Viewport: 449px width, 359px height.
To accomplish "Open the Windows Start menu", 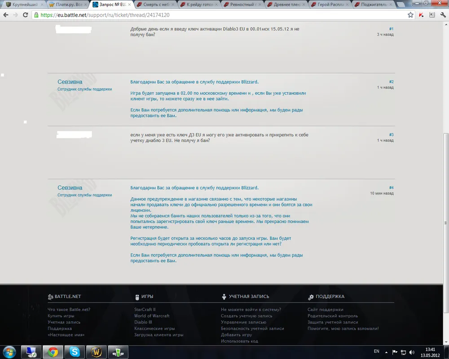I will [x=9, y=352].
